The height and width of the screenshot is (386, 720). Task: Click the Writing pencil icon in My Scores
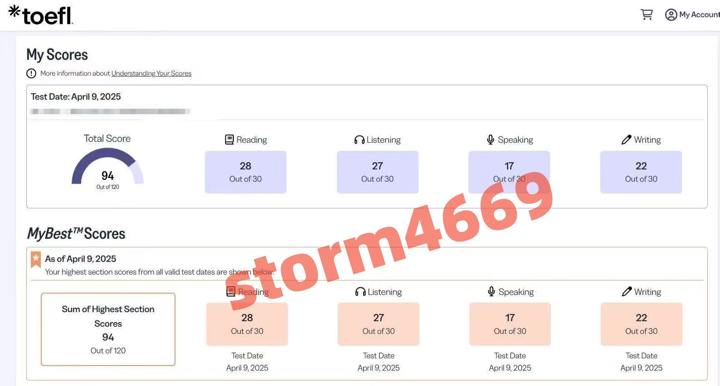[626, 140]
